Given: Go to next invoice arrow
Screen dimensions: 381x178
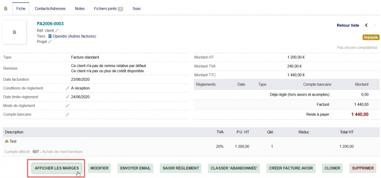Looking at the screenshot, I should click(x=375, y=25).
